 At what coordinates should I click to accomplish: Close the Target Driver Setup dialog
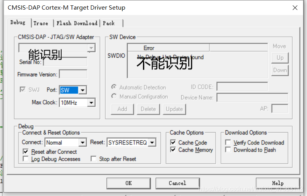(x=295, y=8)
